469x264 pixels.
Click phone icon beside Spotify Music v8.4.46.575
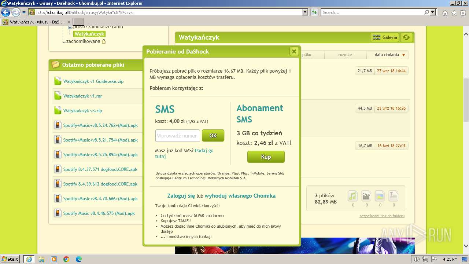pyautogui.click(x=58, y=213)
